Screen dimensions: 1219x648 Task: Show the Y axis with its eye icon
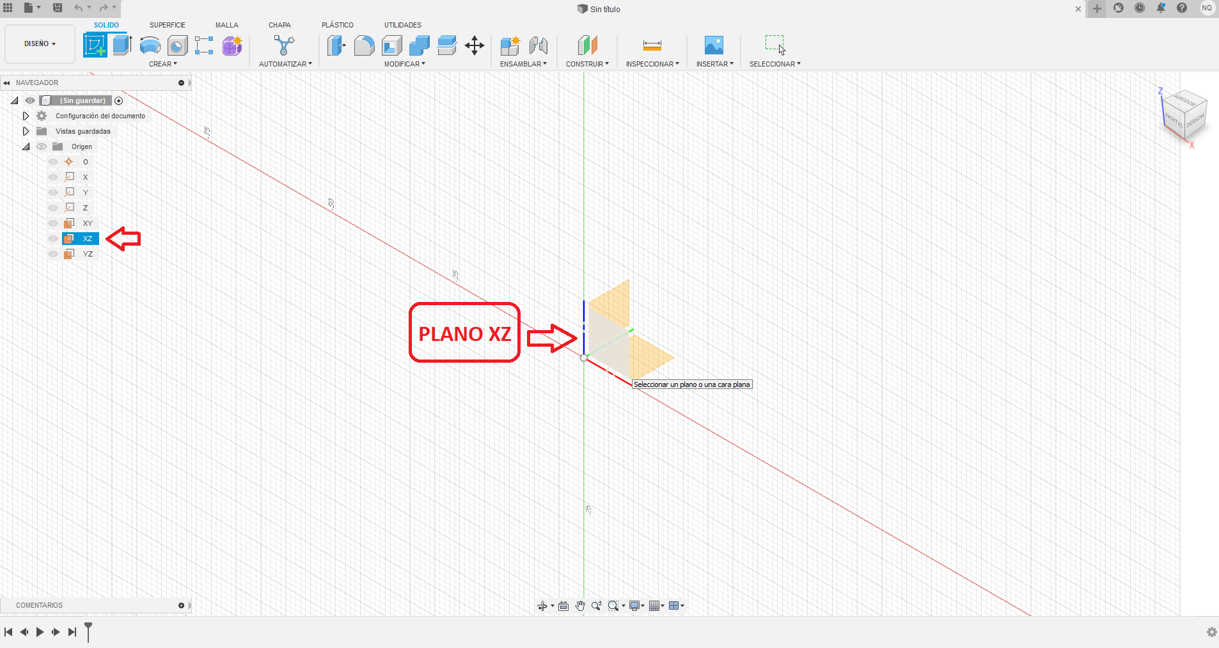click(53, 193)
